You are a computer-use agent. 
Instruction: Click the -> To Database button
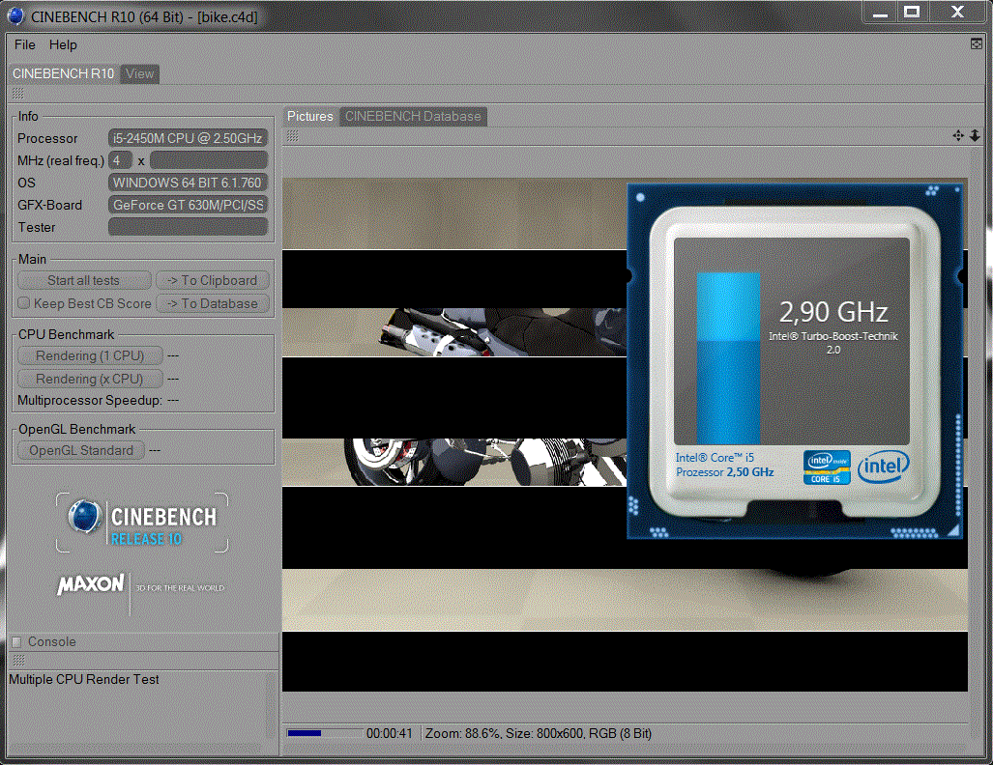213,303
